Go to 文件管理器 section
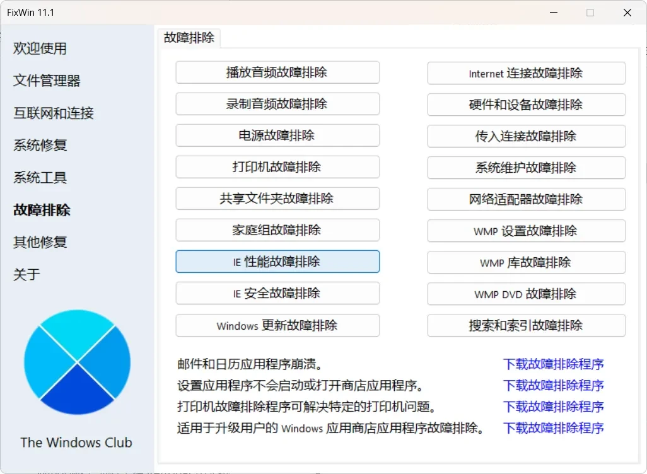 click(x=47, y=81)
